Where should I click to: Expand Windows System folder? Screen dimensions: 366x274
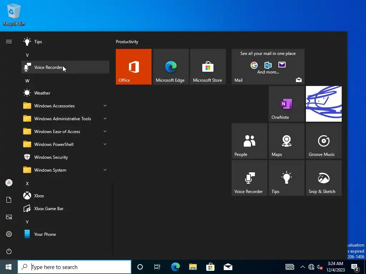coord(65,170)
